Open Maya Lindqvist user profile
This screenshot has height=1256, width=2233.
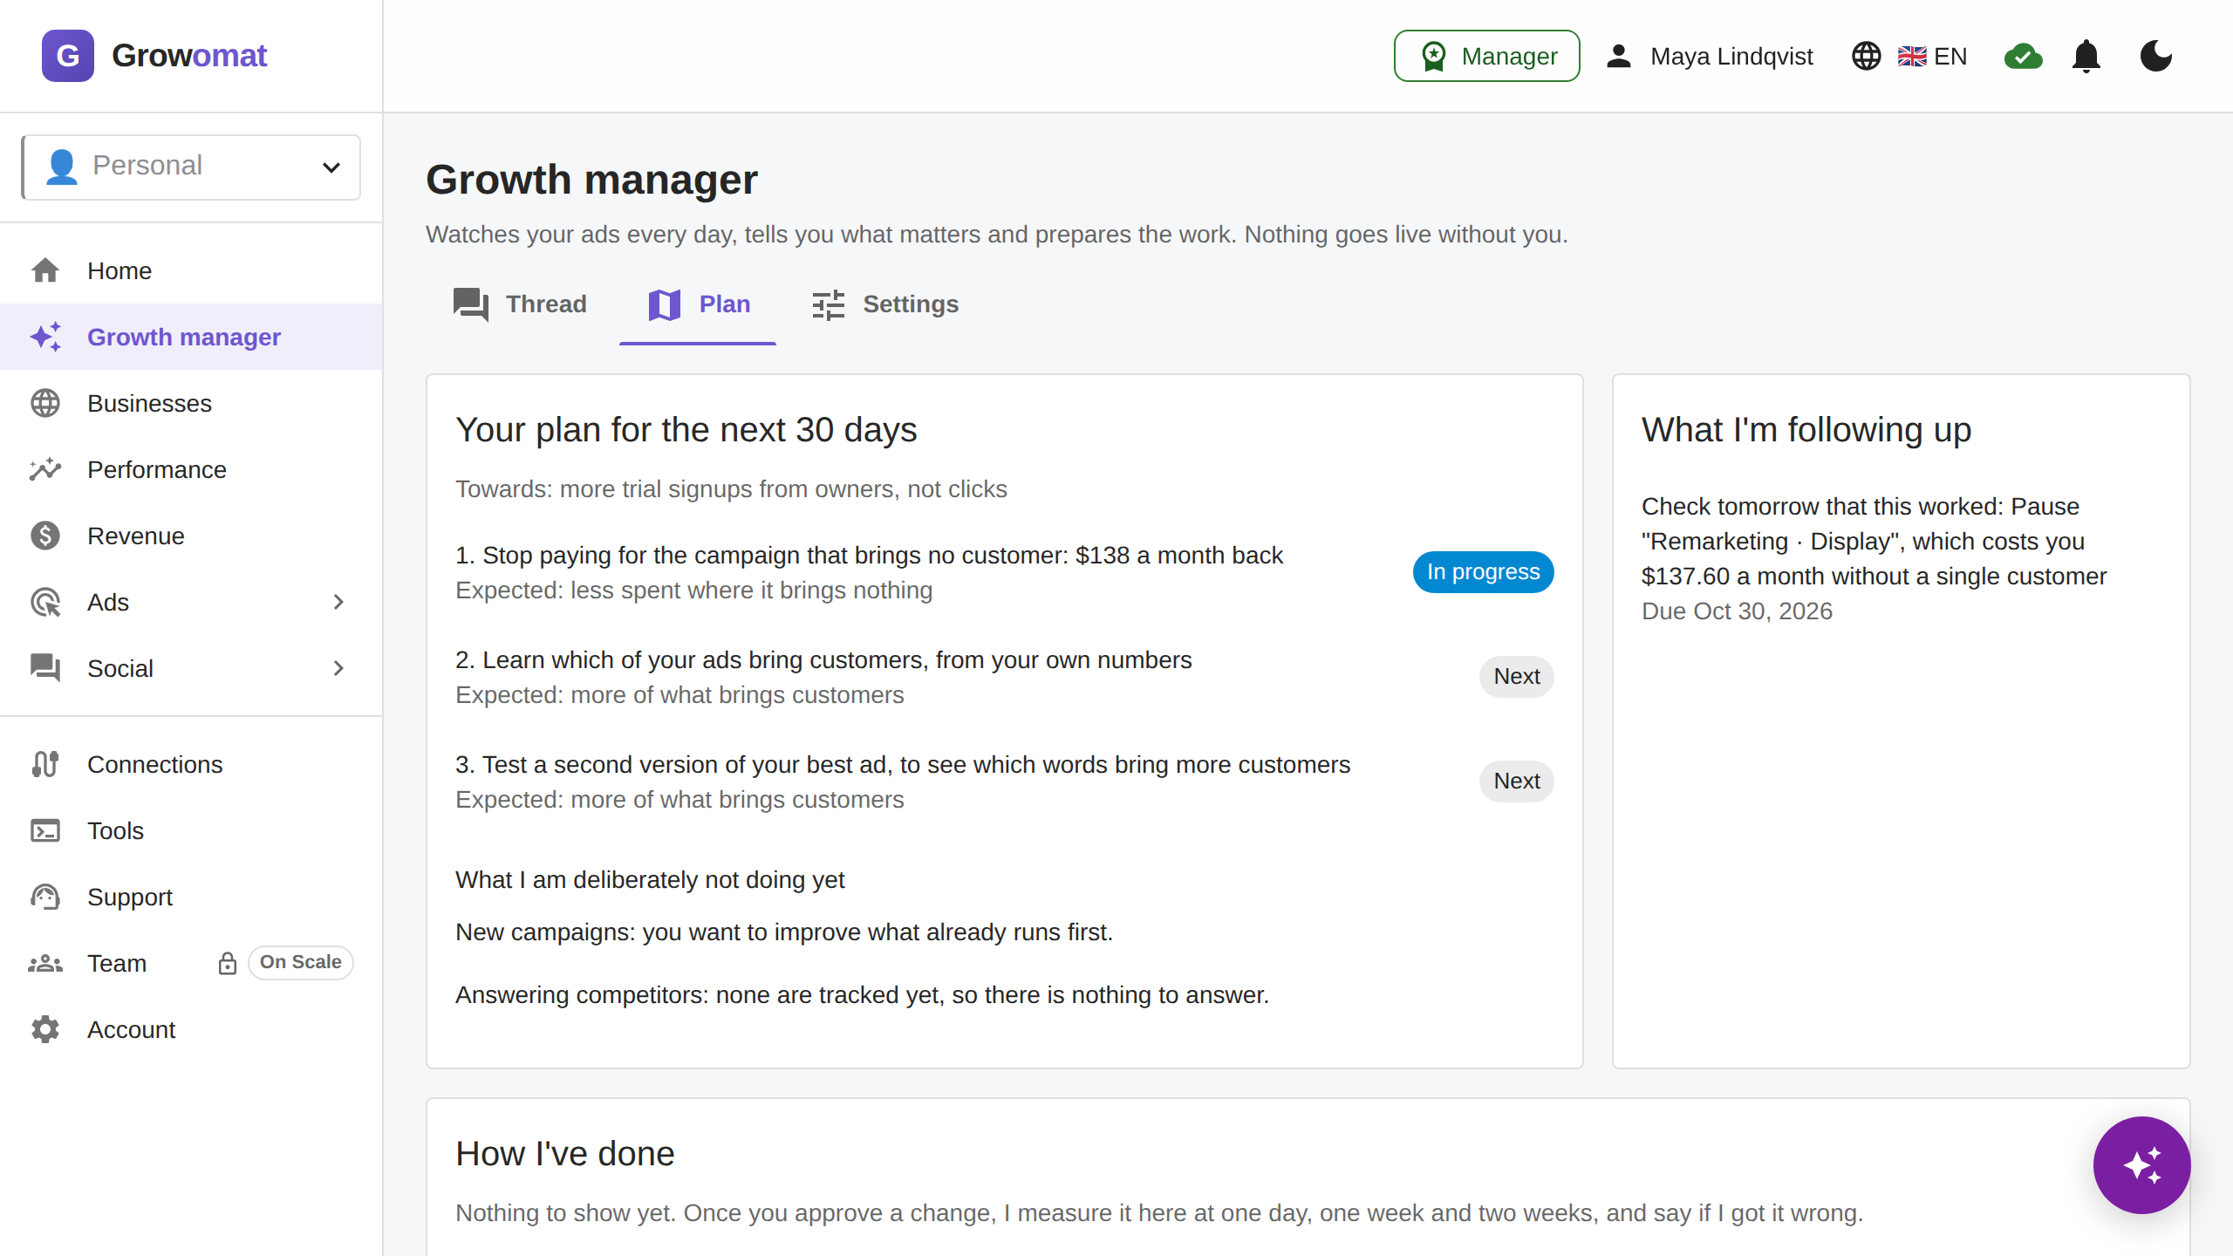pyautogui.click(x=1709, y=57)
